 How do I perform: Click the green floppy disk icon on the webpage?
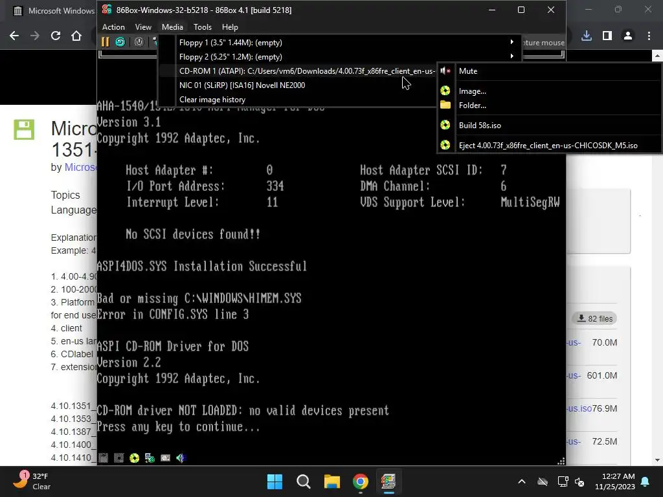tap(24, 129)
